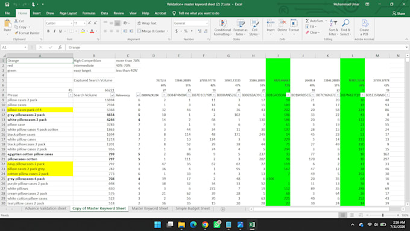The width and height of the screenshot is (410, 231).
Task: Switch to Page Break Preview in status bar
Action: [361, 215]
